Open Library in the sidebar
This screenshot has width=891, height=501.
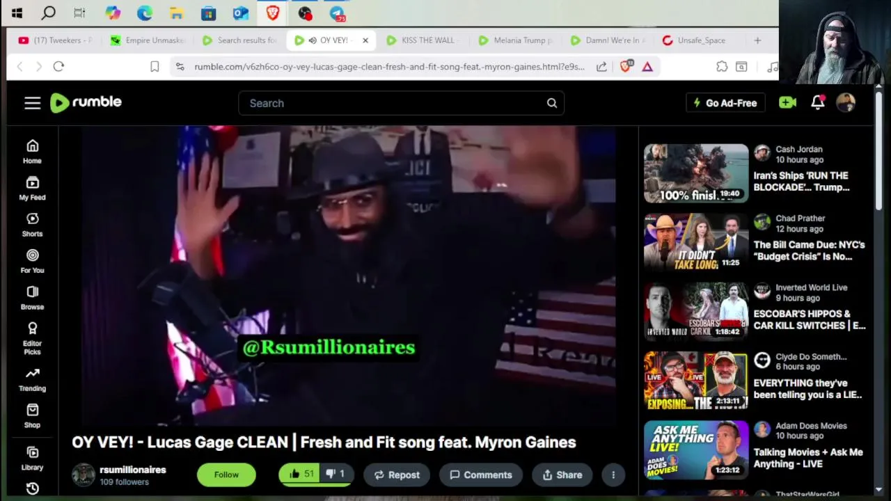click(32, 459)
